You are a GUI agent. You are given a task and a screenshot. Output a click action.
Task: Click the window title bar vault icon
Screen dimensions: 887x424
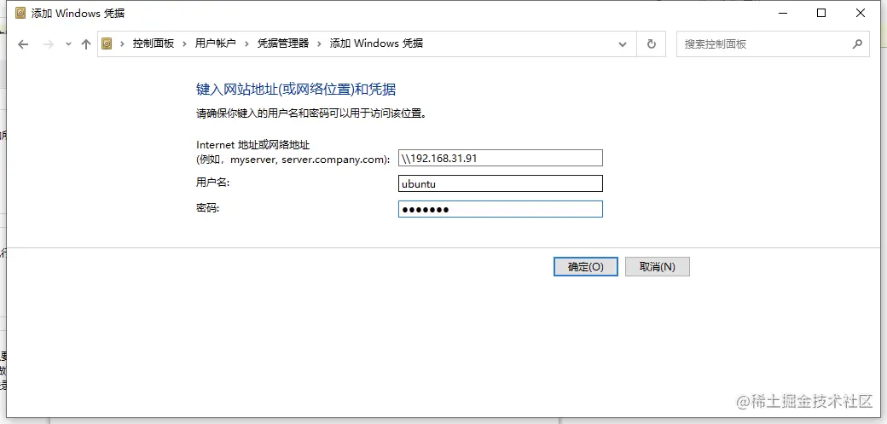pyautogui.click(x=20, y=13)
